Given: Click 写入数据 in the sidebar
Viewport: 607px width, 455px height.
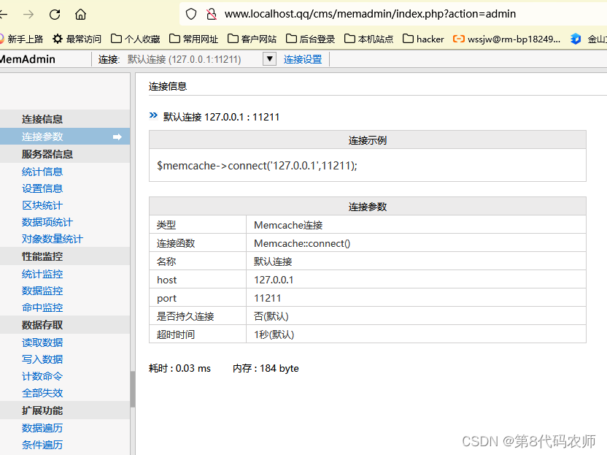Looking at the screenshot, I should click(x=42, y=359).
